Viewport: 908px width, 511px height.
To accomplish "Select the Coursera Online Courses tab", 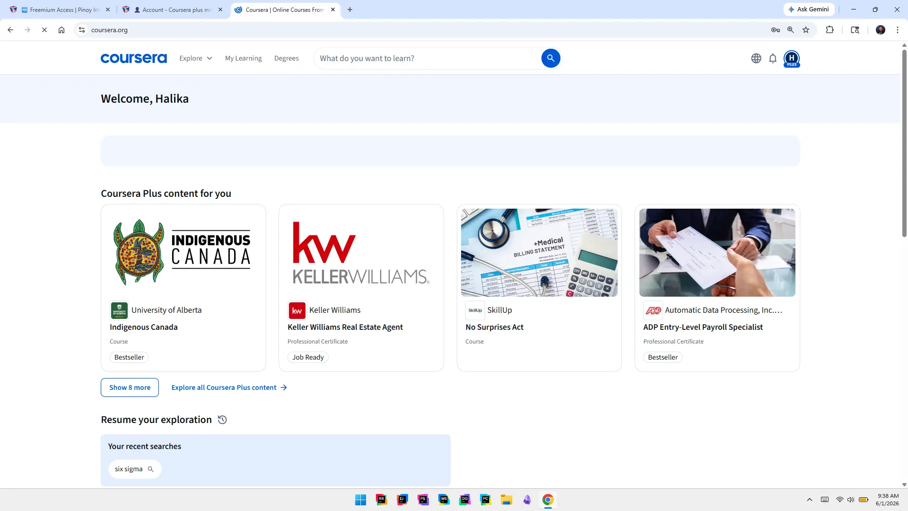I will pos(286,9).
